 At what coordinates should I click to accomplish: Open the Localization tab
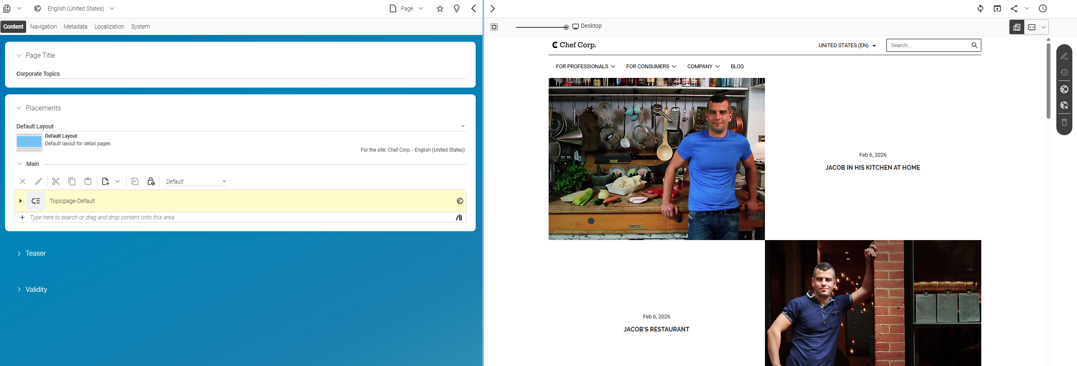coord(109,27)
